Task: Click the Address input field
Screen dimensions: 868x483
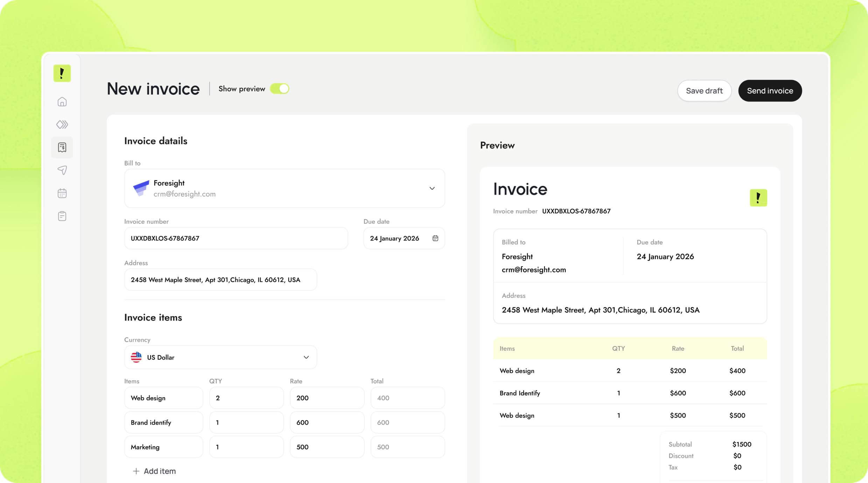Action: click(x=220, y=280)
